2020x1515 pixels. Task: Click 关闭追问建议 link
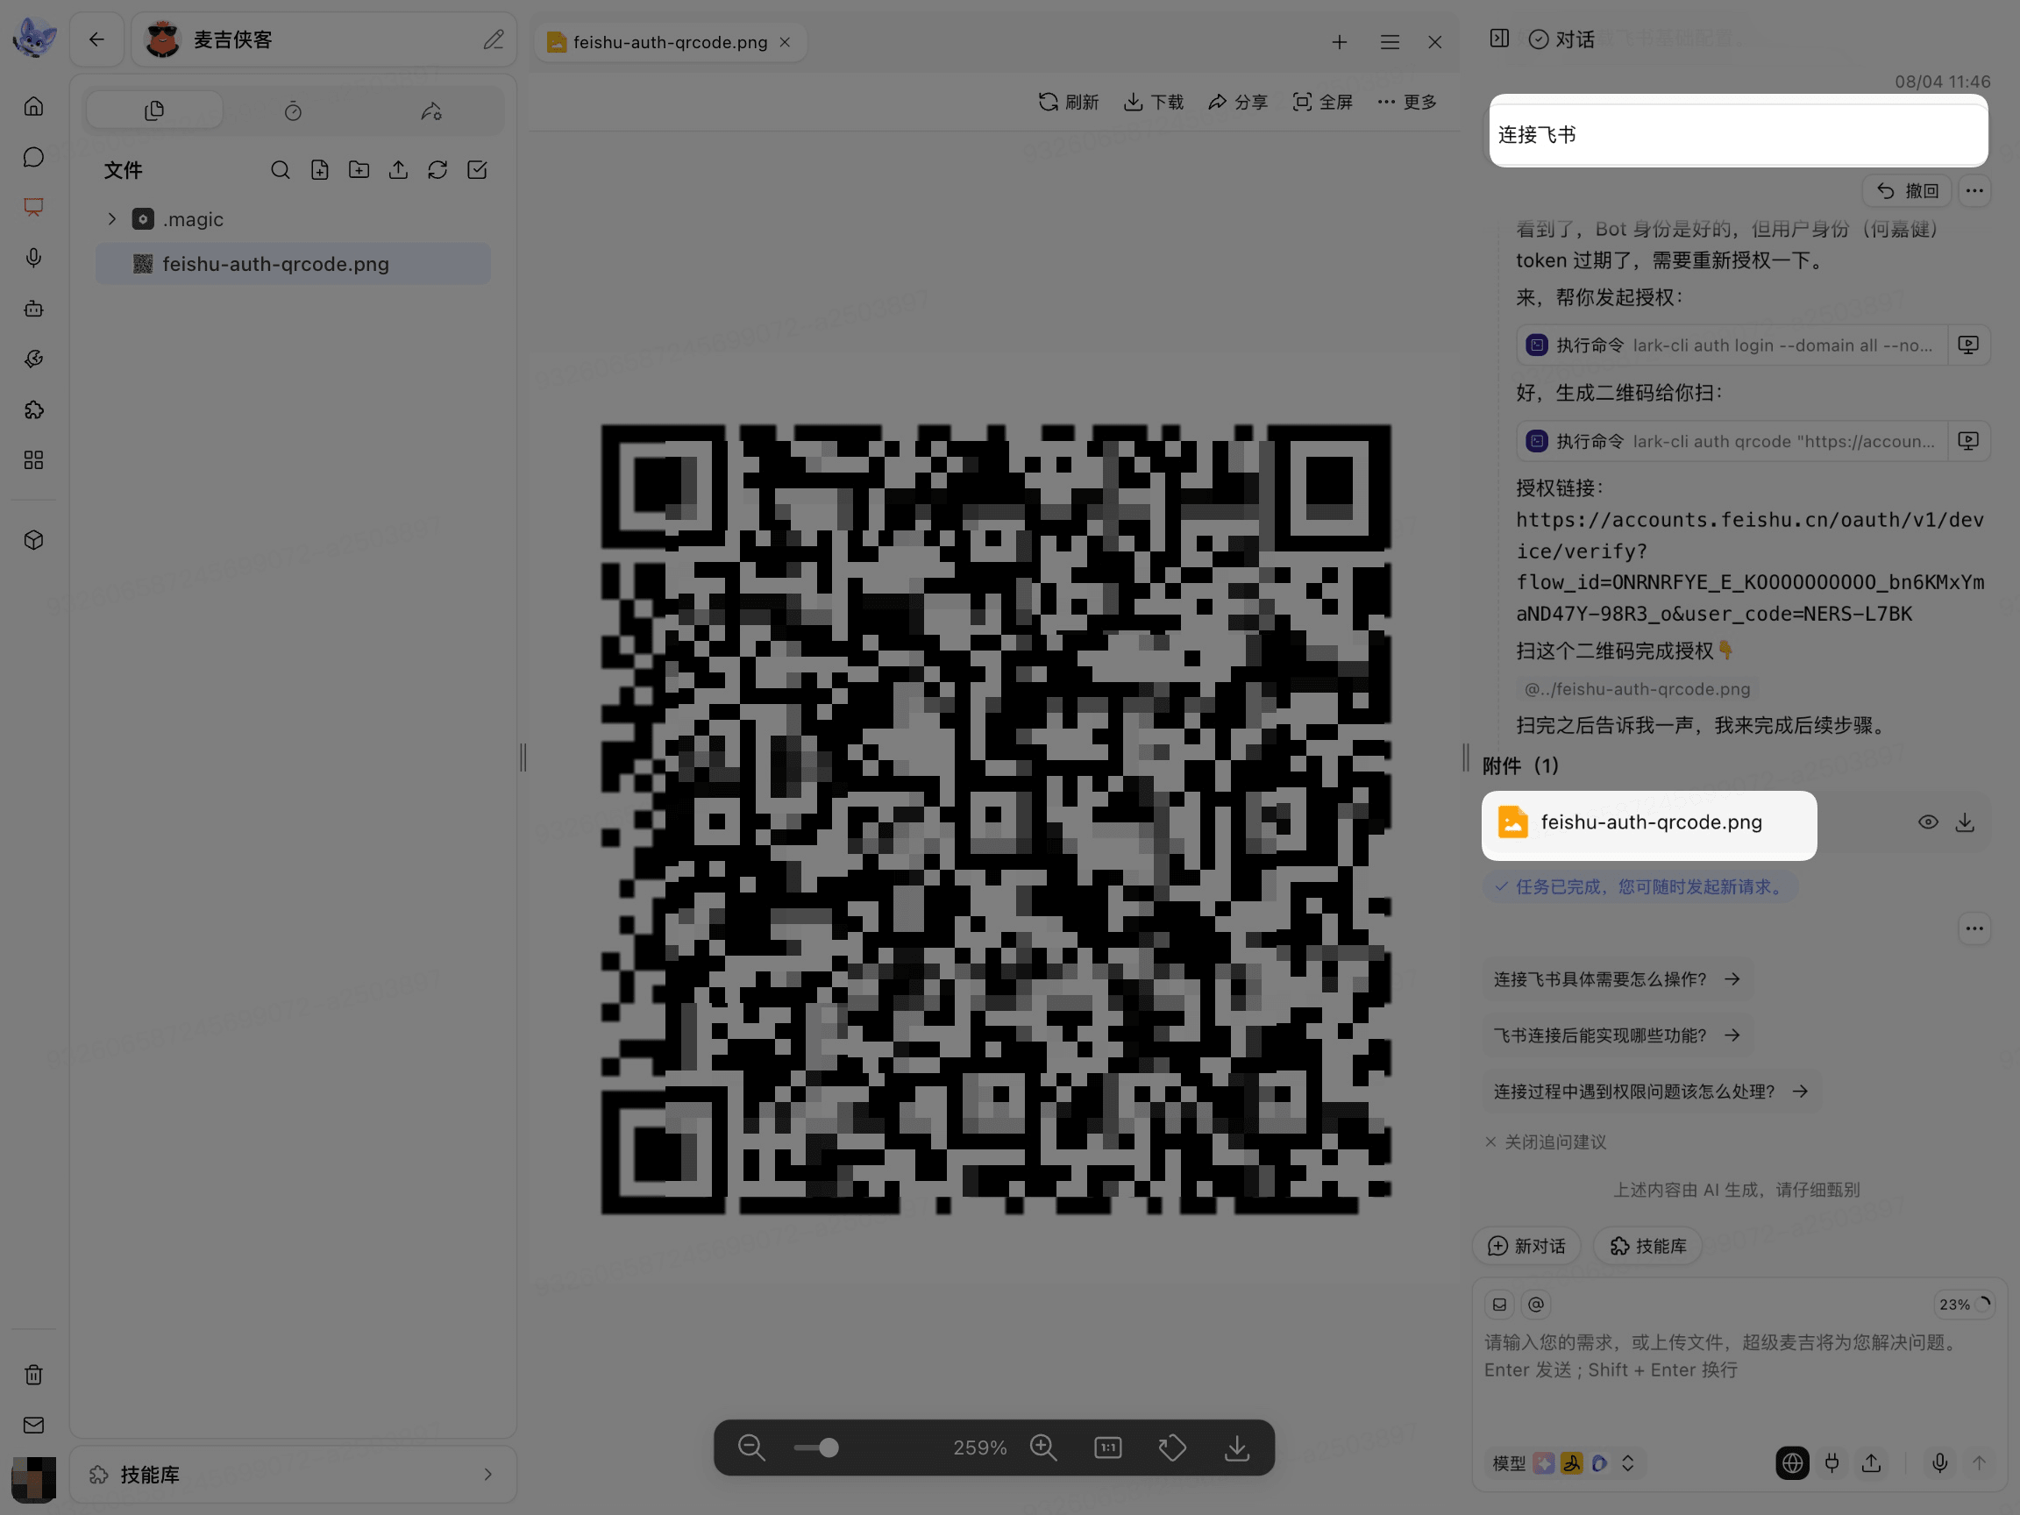pos(1545,1142)
